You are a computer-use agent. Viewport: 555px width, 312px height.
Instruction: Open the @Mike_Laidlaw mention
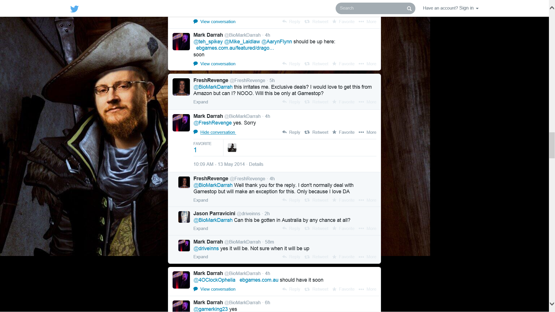[x=242, y=42]
